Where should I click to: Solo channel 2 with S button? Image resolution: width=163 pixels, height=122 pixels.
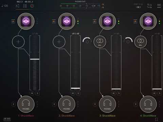point(78,93)
